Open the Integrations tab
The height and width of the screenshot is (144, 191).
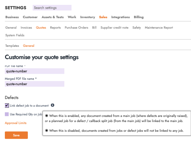[x=120, y=17]
